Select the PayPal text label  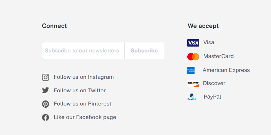(x=212, y=97)
